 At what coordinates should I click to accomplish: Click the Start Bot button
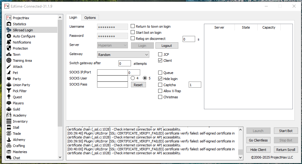[286, 131]
